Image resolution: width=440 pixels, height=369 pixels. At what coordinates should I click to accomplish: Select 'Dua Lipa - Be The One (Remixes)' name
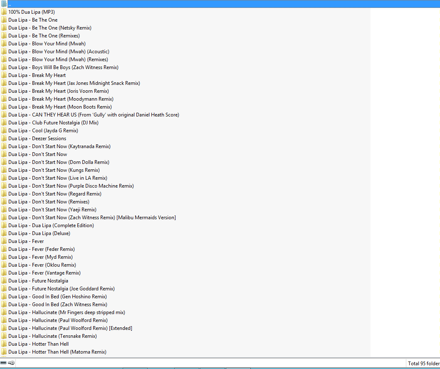[x=44, y=36]
